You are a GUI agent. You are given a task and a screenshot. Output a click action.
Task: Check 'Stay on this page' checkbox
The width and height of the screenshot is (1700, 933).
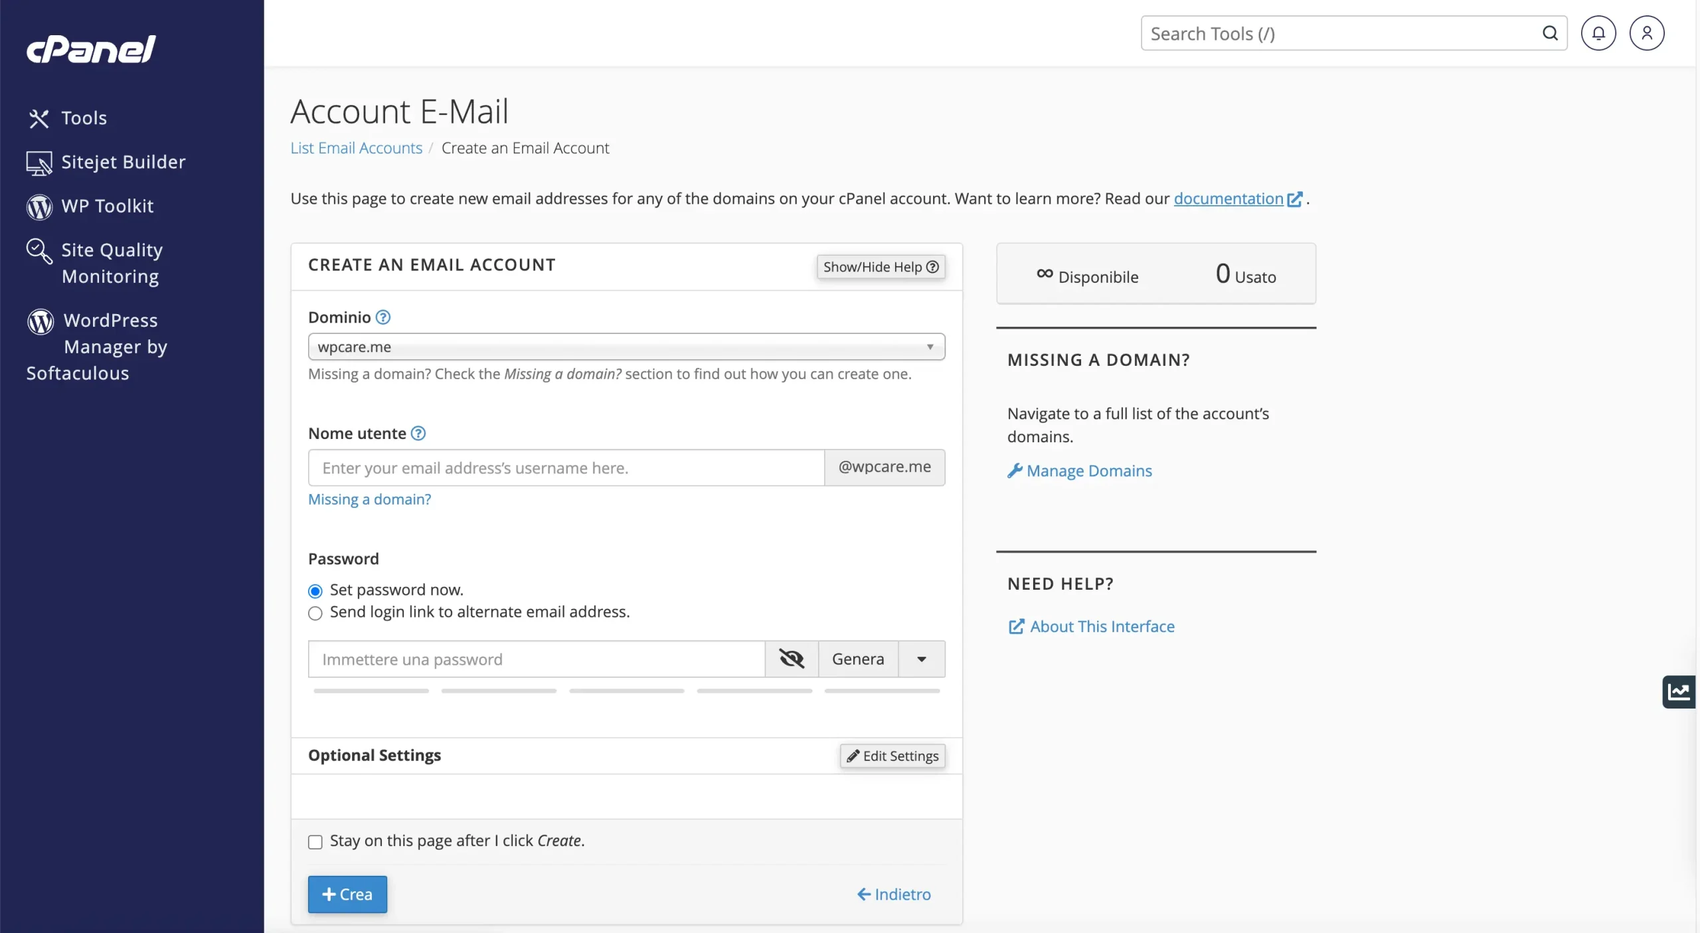[315, 842]
